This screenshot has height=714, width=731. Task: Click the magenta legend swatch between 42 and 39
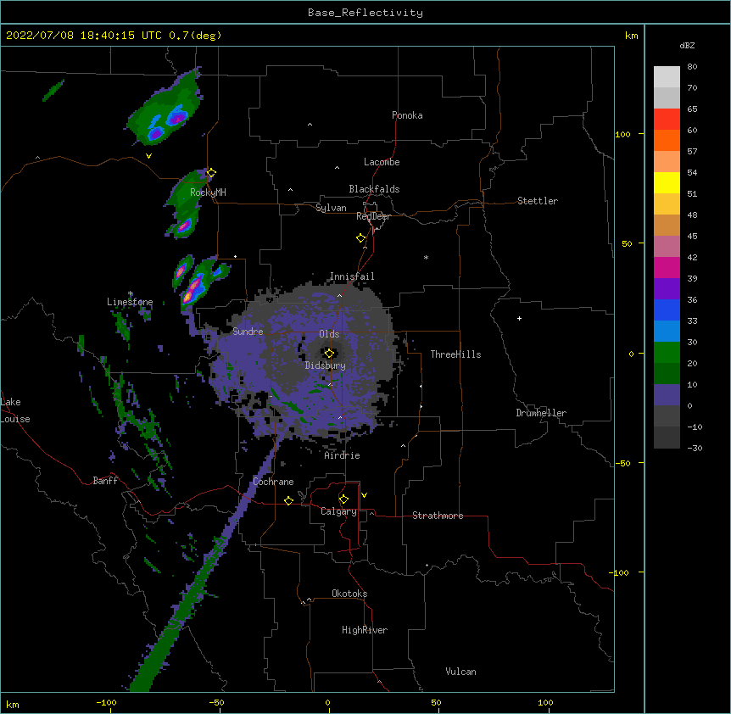667,267
